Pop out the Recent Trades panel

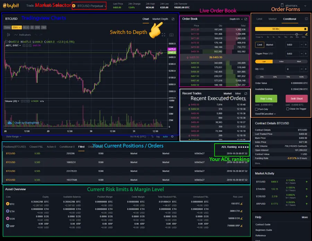pyautogui.click(x=246, y=93)
